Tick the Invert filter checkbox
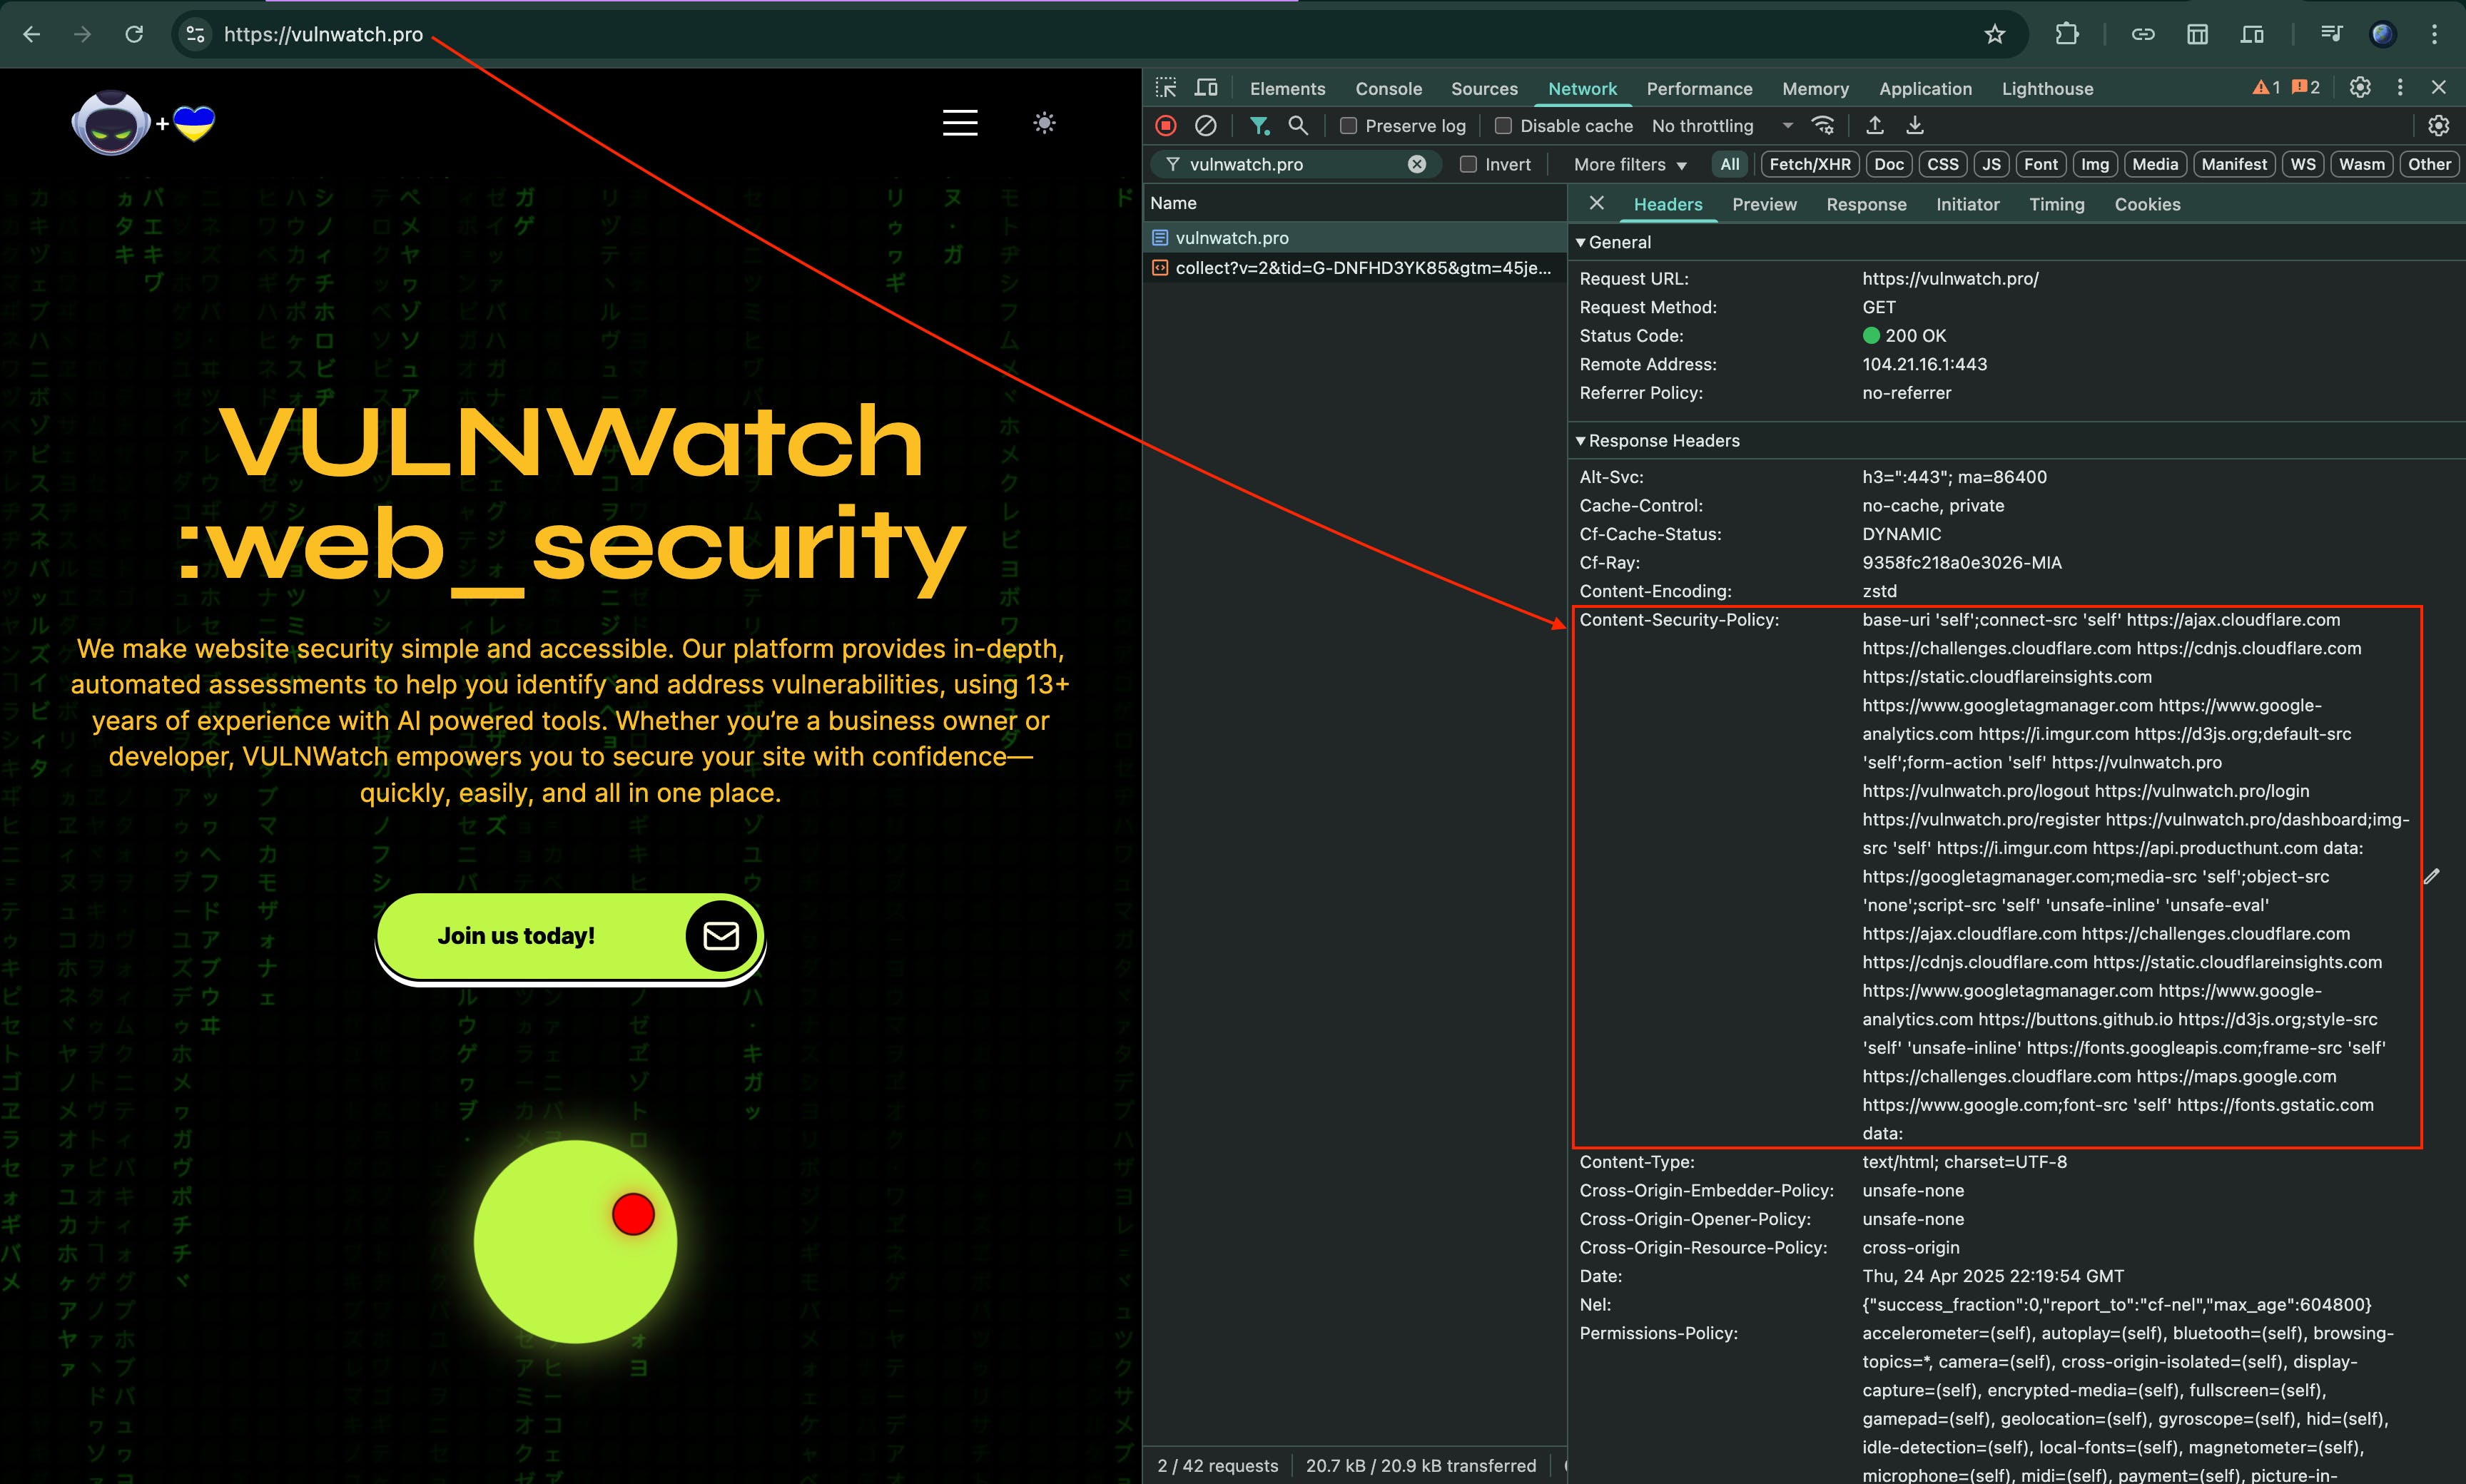This screenshot has height=1484, width=2466. click(1468, 165)
